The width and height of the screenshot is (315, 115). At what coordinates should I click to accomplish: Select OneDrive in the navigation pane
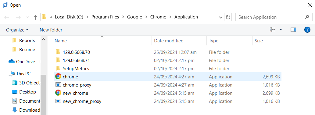pyautogui.click(x=24, y=62)
